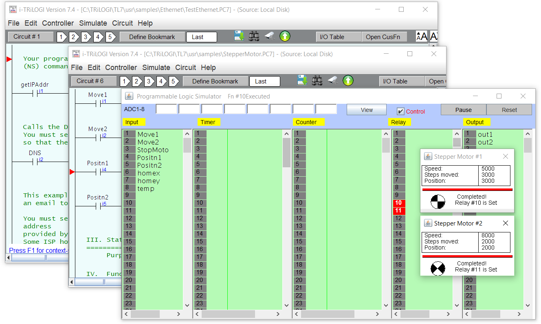
Task: Click the green up-arrow icon in StepperMotor window
Action: click(348, 81)
